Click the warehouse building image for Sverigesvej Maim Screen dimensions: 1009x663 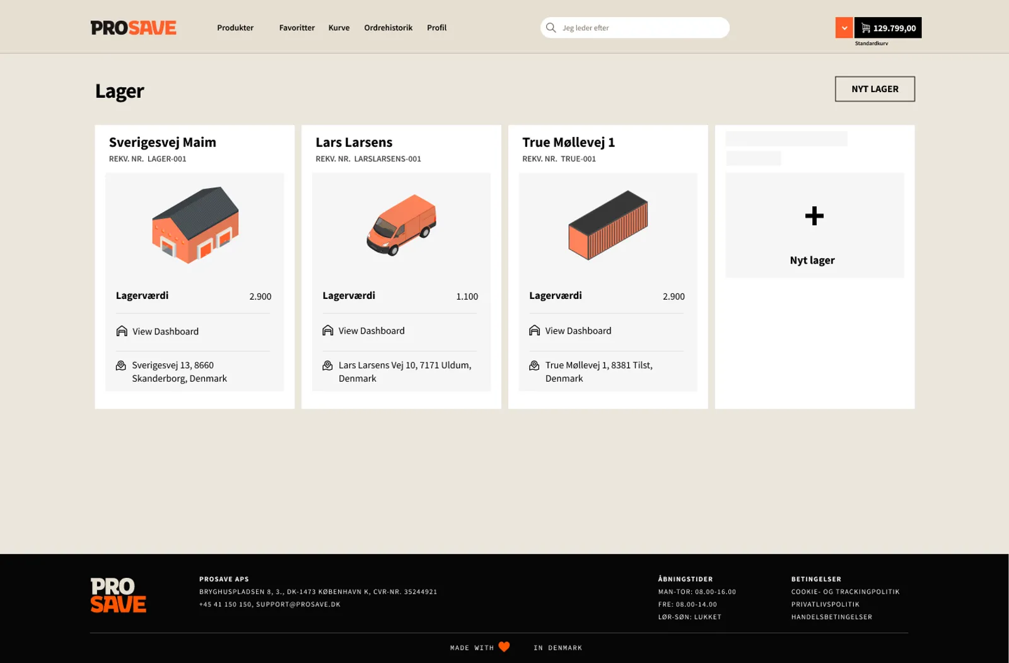[195, 225]
